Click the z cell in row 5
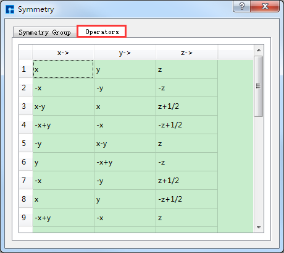The image size is (284, 253). pos(186,143)
